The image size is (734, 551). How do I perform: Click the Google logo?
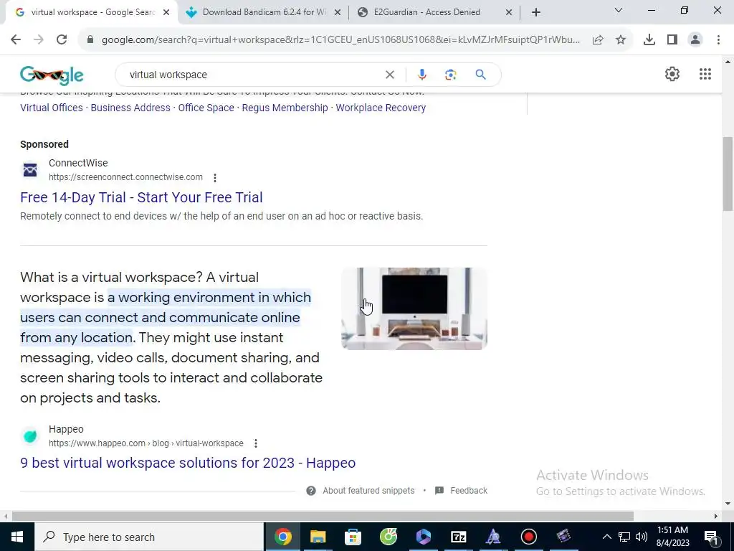(x=52, y=75)
